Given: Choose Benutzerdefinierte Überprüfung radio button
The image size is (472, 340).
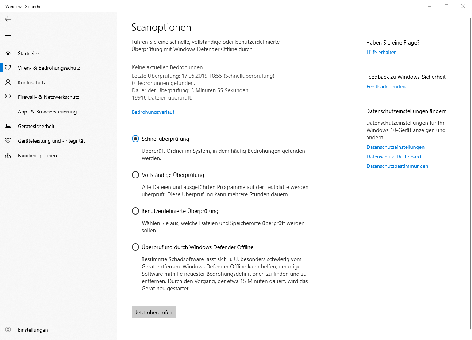Looking at the screenshot, I should coord(135,211).
